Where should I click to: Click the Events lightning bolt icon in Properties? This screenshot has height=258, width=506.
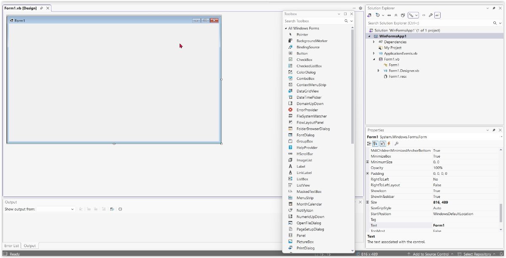pos(389,144)
